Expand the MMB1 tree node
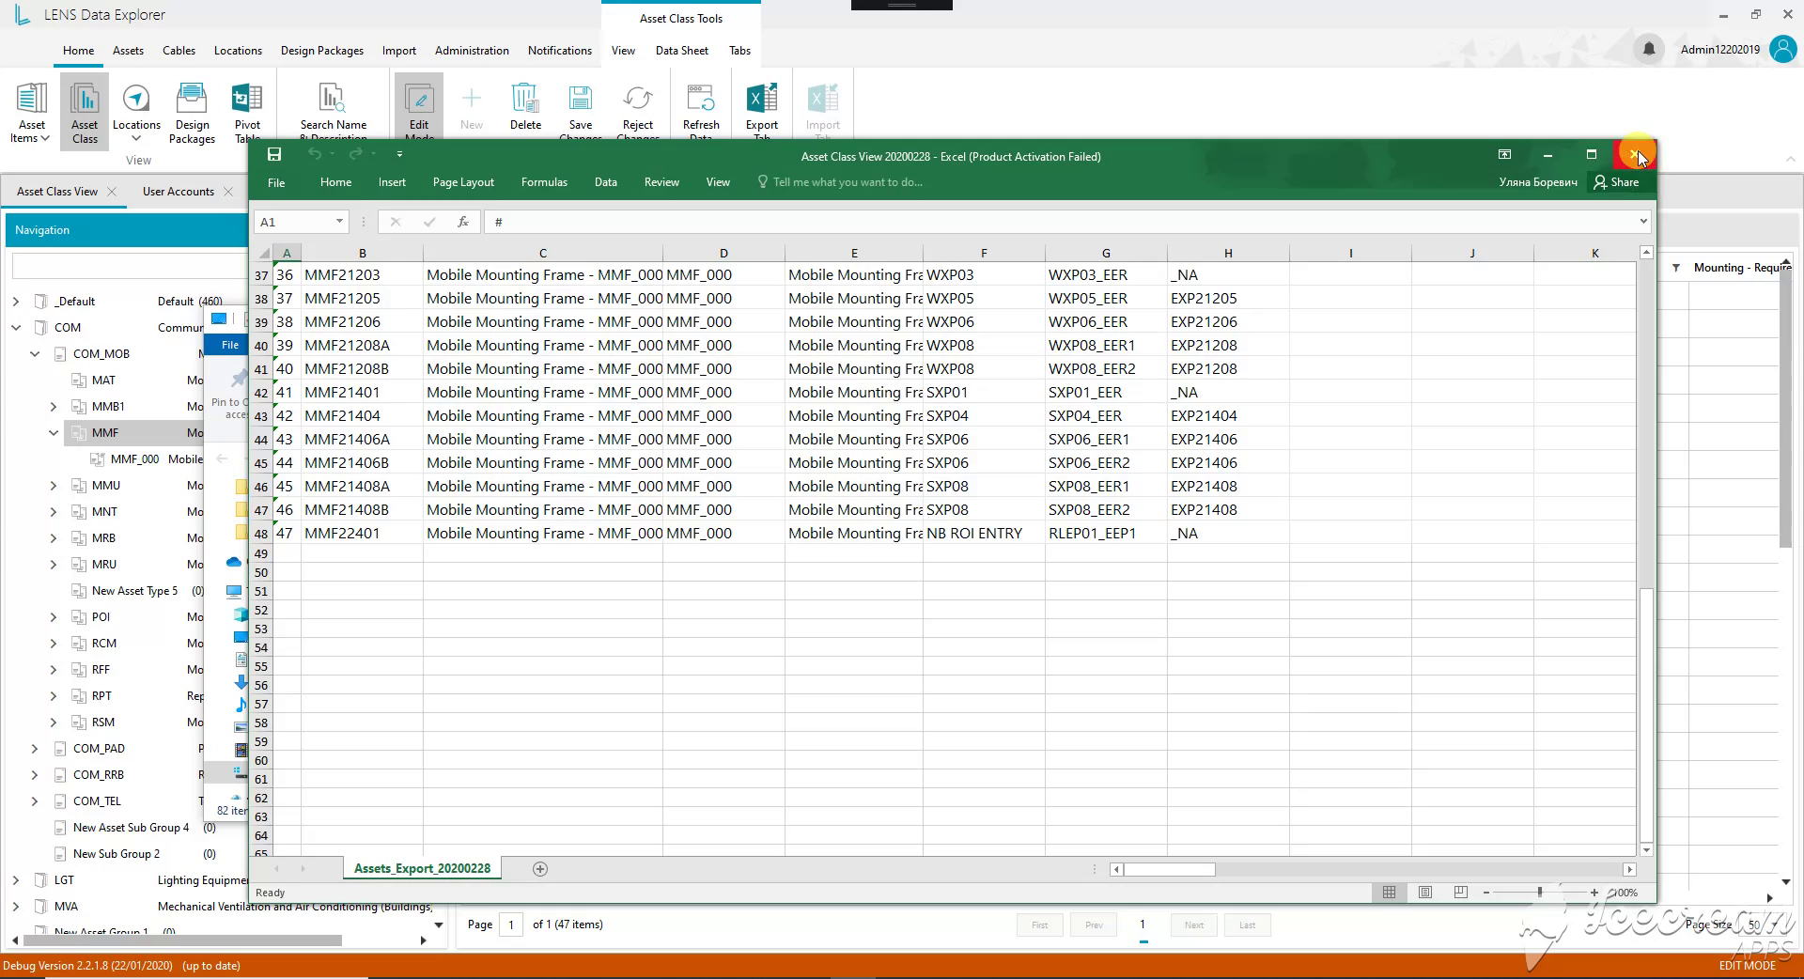 click(x=54, y=407)
